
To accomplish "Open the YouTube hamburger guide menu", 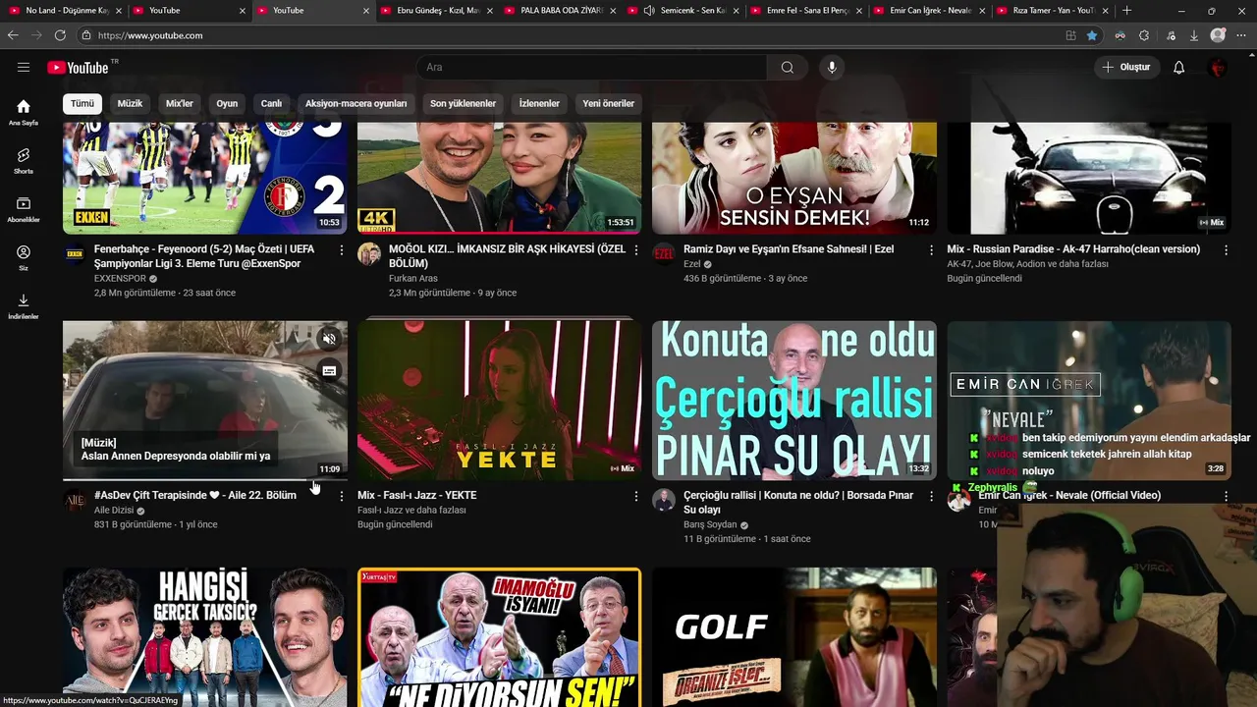I will coord(24,67).
